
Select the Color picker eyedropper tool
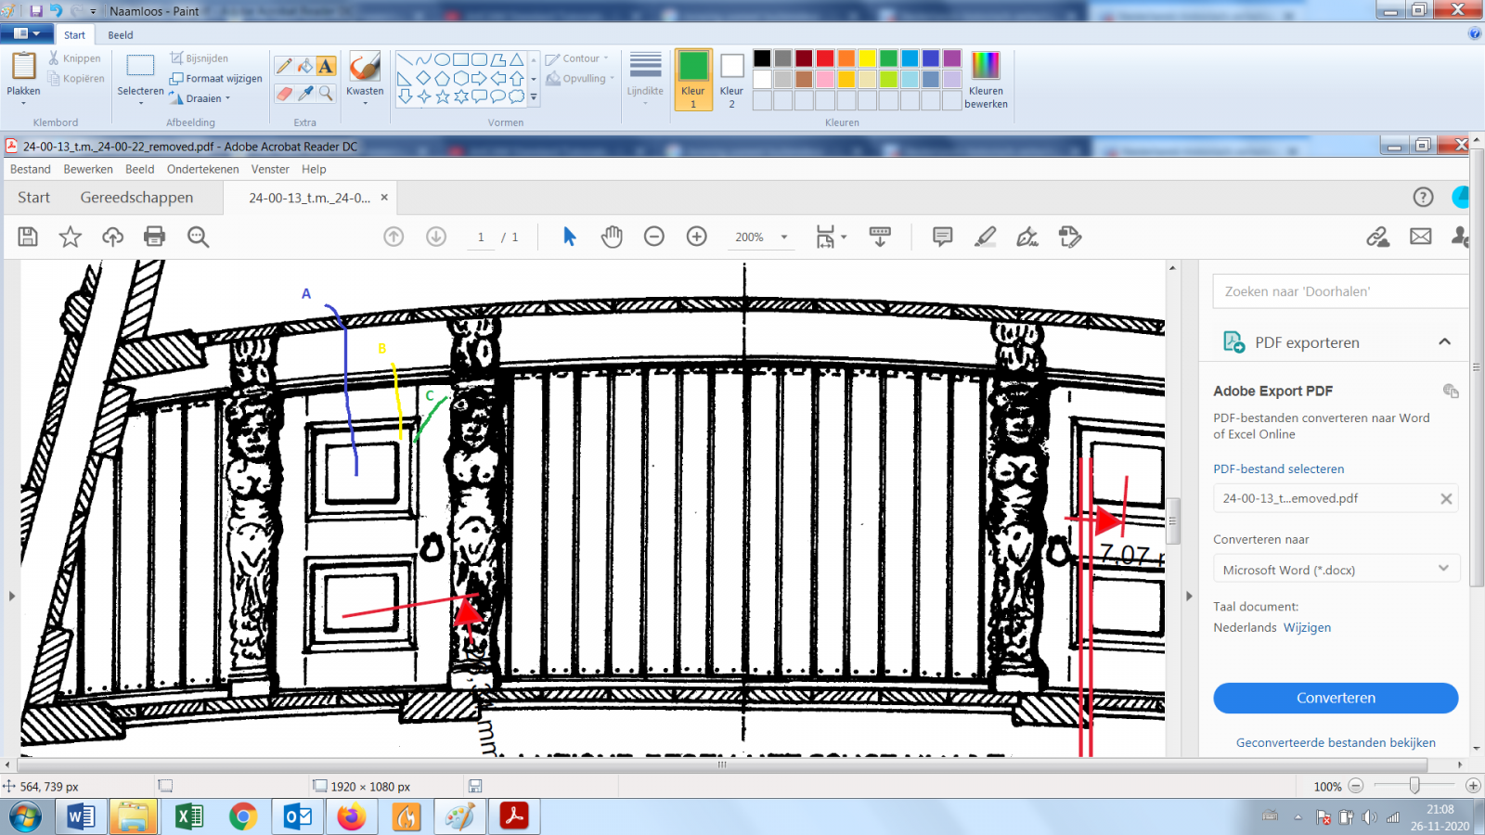click(x=305, y=93)
